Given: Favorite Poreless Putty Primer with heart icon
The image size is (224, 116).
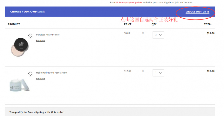Looking at the screenshot, I should click(30, 36).
